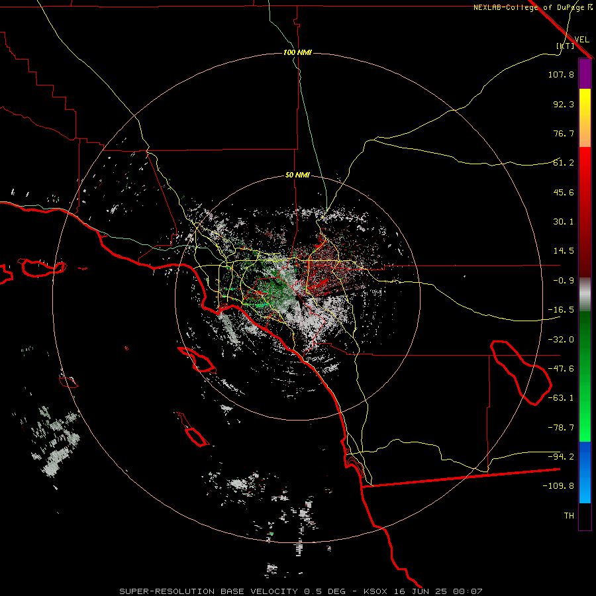596x596 pixels.
Task: Click the -94.2 legend value
Action: 561,457
